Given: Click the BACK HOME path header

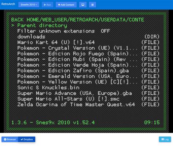Looking at the screenshot, I should click(78, 20).
